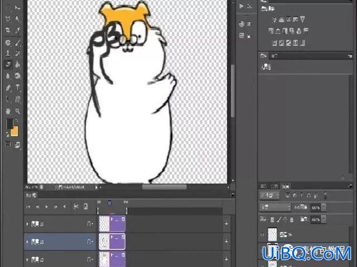Open the document info status arrow
The image size is (357, 267).
click(97, 187)
